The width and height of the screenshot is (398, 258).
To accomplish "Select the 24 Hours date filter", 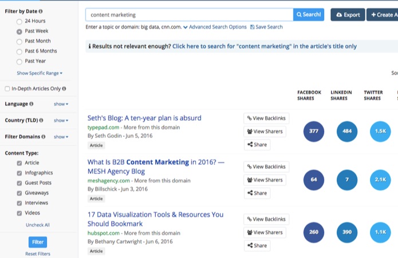I will point(19,22).
